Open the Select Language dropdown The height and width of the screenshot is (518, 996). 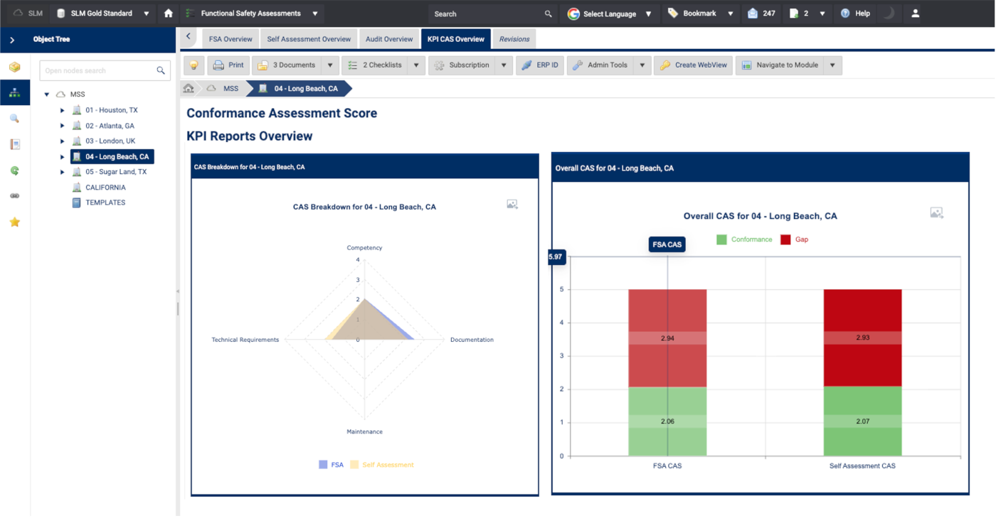(610, 14)
